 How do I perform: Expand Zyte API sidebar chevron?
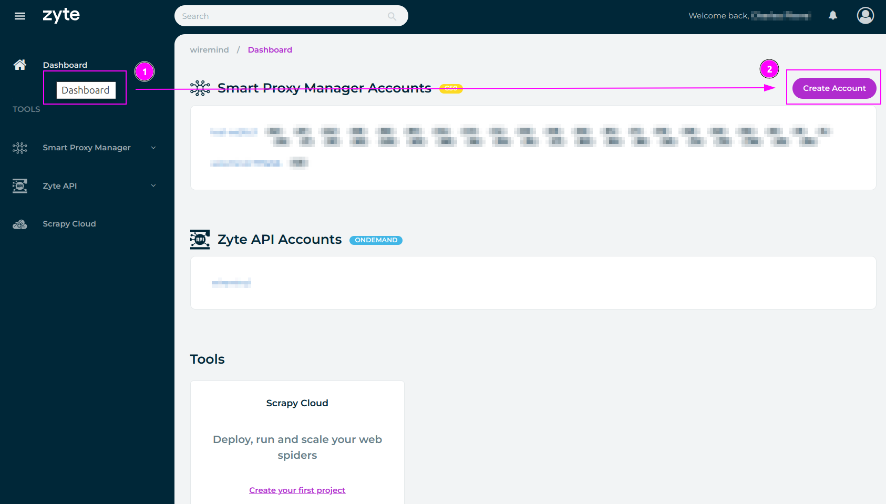pyautogui.click(x=153, y=186)
